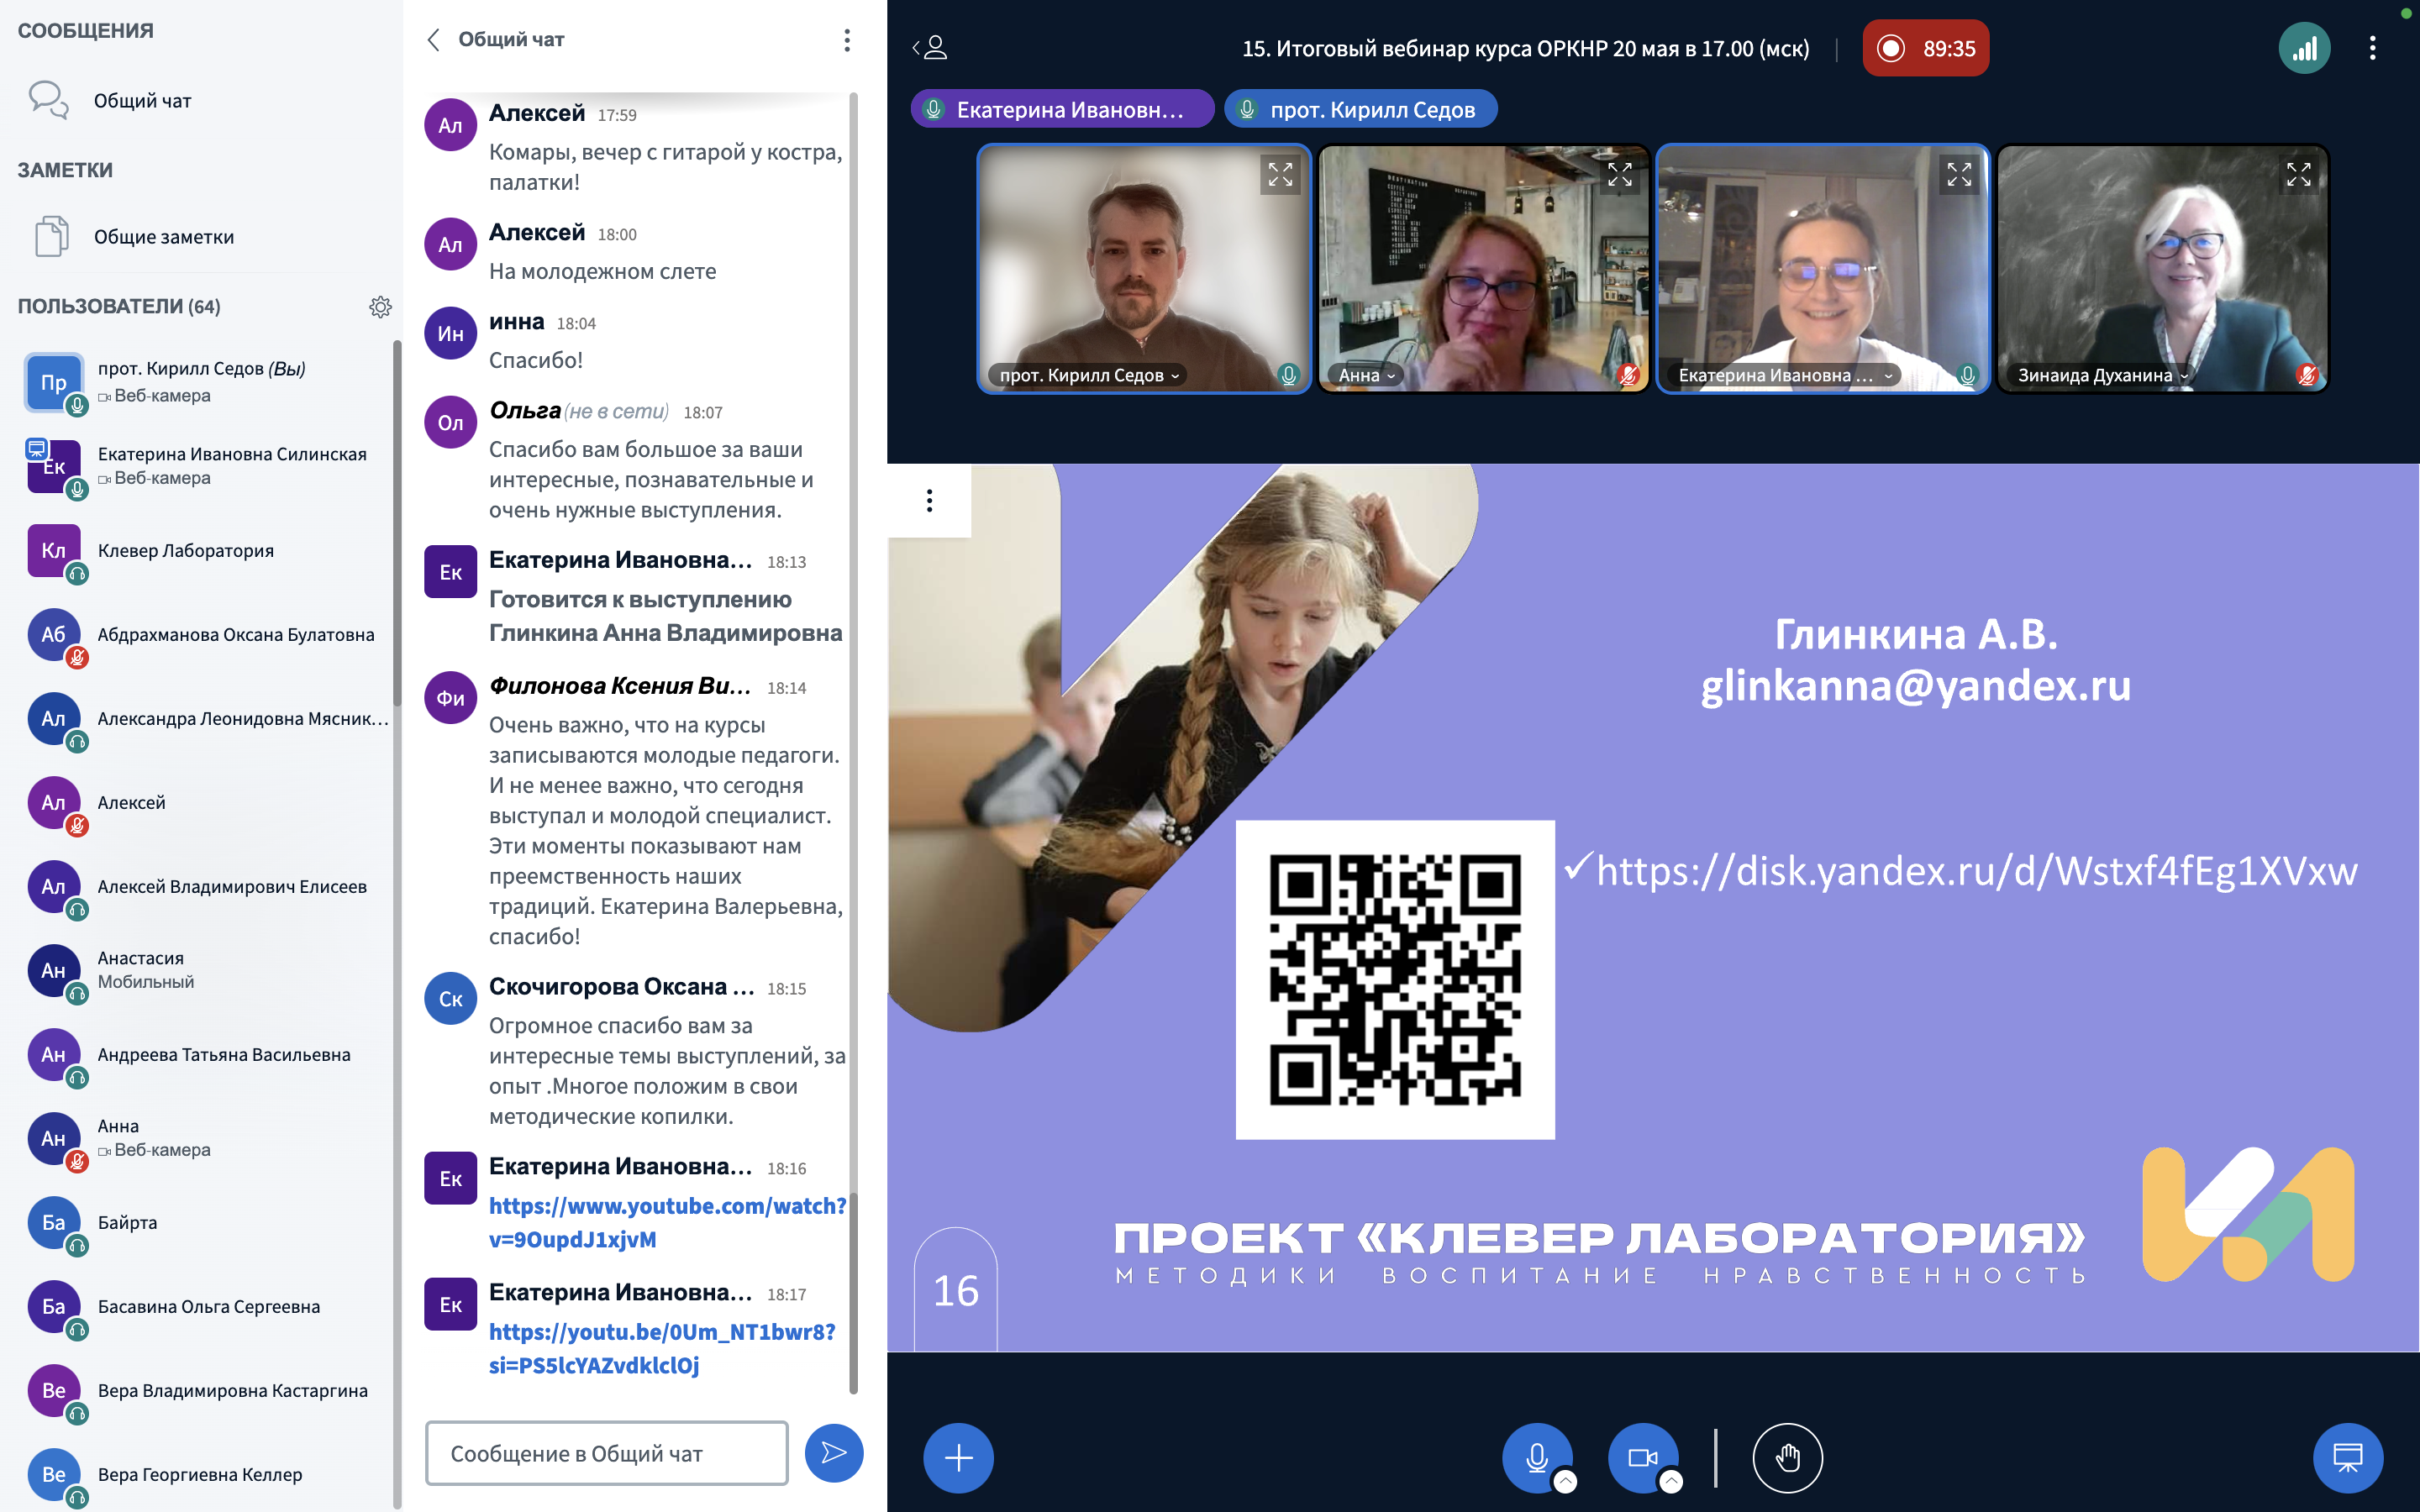Screen dimensions: 2420x1512
Task: Open the users settings gear icon
Action: [x=380, y=307]
